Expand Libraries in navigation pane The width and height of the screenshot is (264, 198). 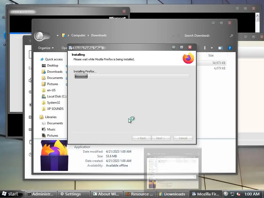point(51,117)
